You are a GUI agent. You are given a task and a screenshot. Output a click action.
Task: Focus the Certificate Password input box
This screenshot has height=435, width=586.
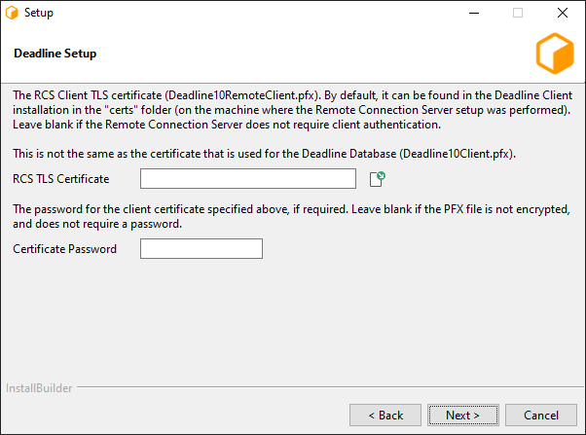pyautogui.click(x=201, y=249)
